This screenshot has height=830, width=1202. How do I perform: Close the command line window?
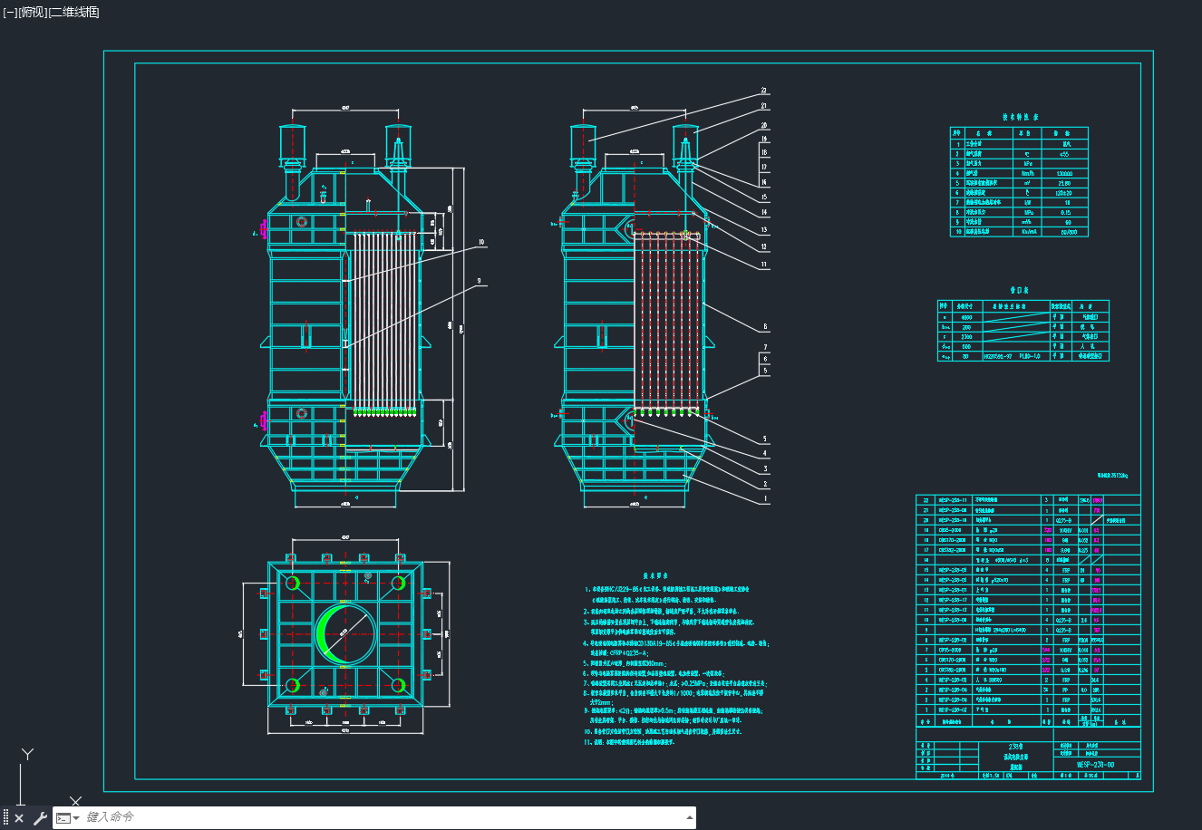click(x=19, y=818)
